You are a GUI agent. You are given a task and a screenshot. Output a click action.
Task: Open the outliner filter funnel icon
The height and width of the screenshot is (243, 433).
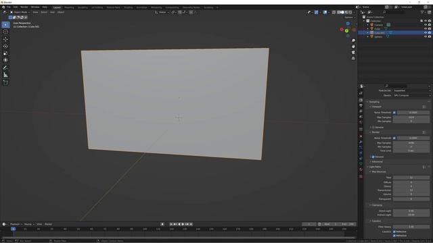(x=422, y=12)
